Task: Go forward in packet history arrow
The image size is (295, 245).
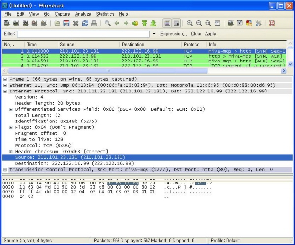Action: pyautogui.click(x=126, y=23)
